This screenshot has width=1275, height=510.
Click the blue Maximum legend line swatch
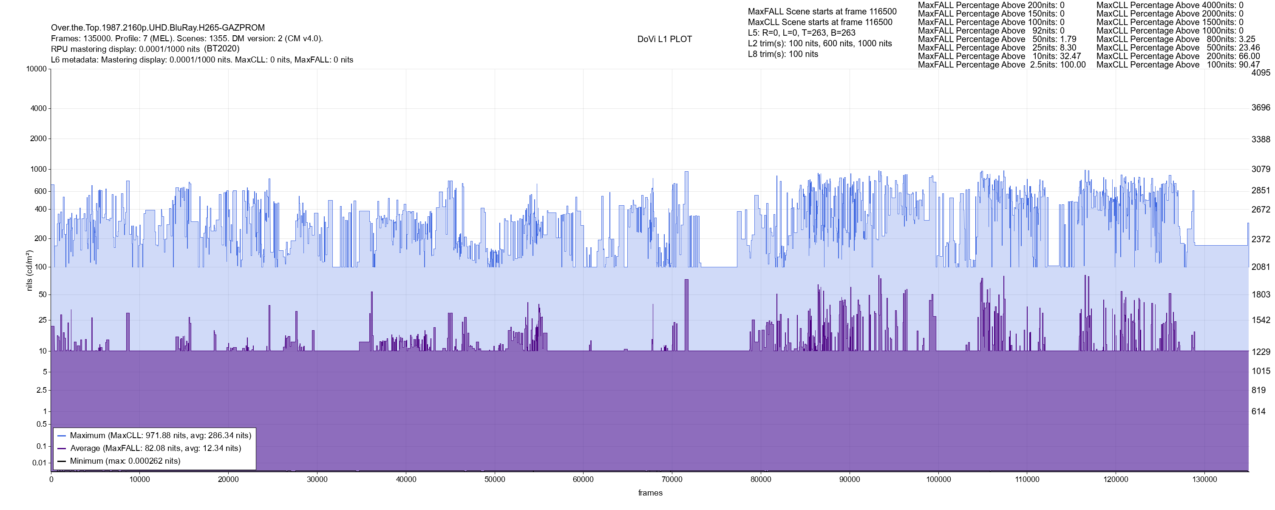point(62,436)
